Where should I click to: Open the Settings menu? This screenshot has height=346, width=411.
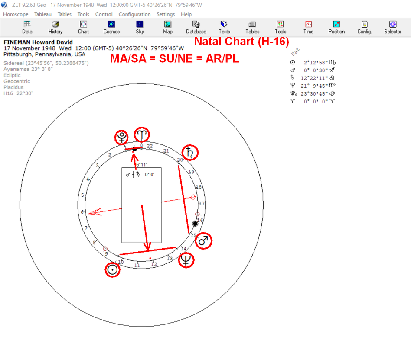click(166, 14)
